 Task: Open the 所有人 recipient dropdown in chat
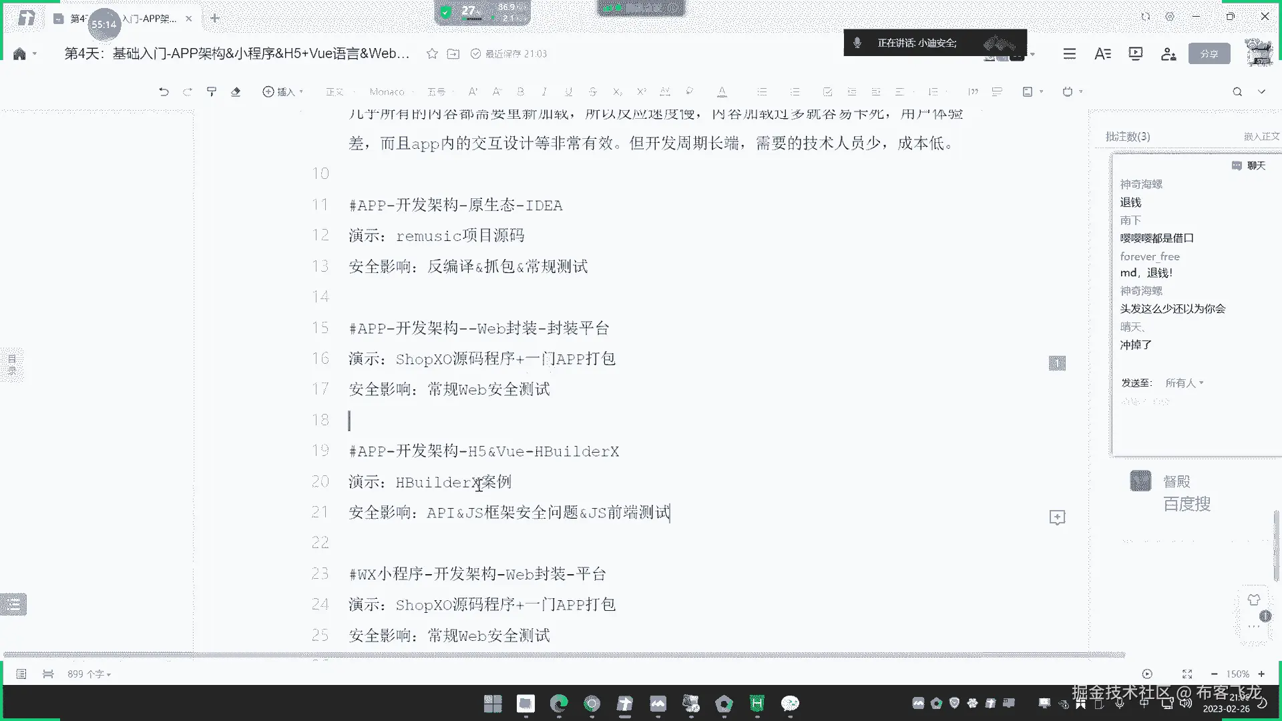pos(1184,383)
